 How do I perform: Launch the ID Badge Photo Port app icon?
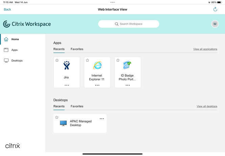127,65
